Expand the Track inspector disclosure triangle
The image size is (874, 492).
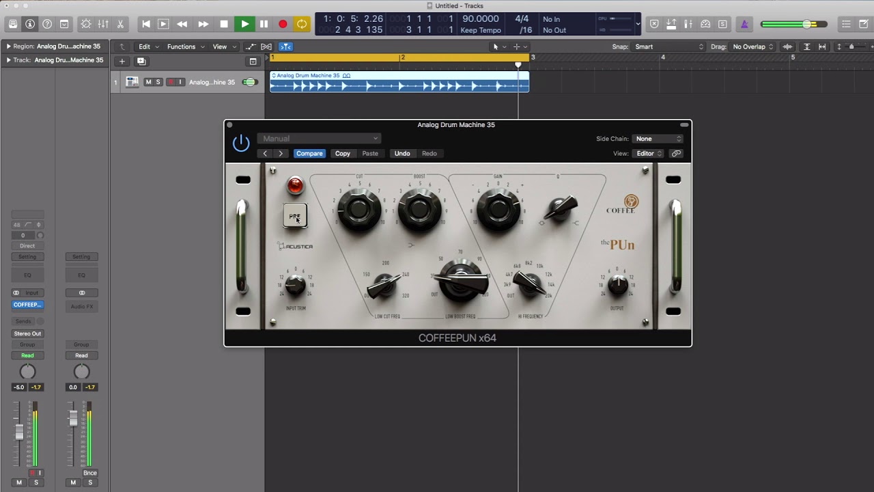point(9,60)
